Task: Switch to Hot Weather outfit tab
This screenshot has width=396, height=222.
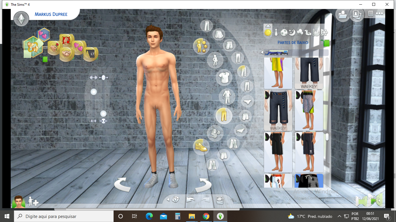Action: click(316, 33)
